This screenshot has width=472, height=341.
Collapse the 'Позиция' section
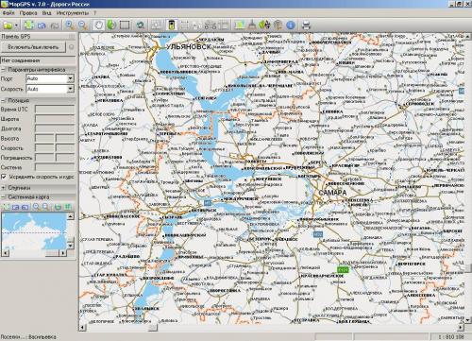click(4, 100)
